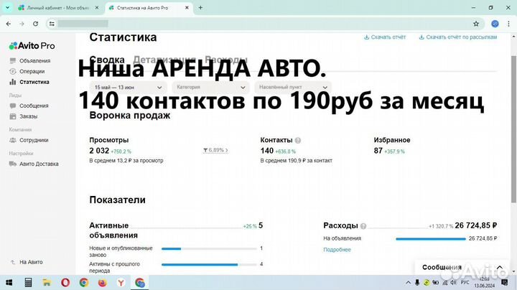Click Сотрудники people icon

coord(13,140)
